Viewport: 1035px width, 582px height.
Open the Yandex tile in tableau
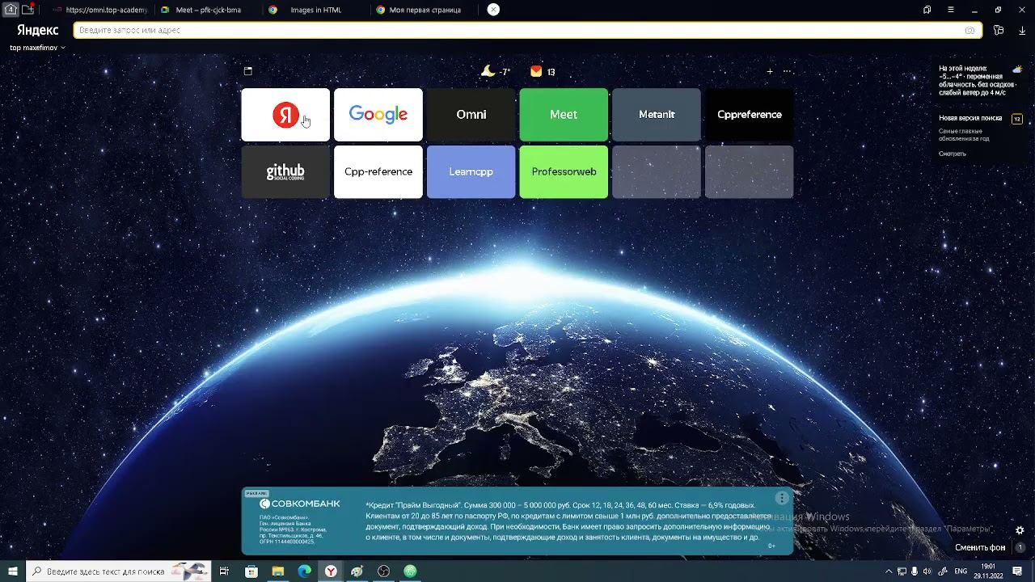pyautogui.click(x=285, y=115)
